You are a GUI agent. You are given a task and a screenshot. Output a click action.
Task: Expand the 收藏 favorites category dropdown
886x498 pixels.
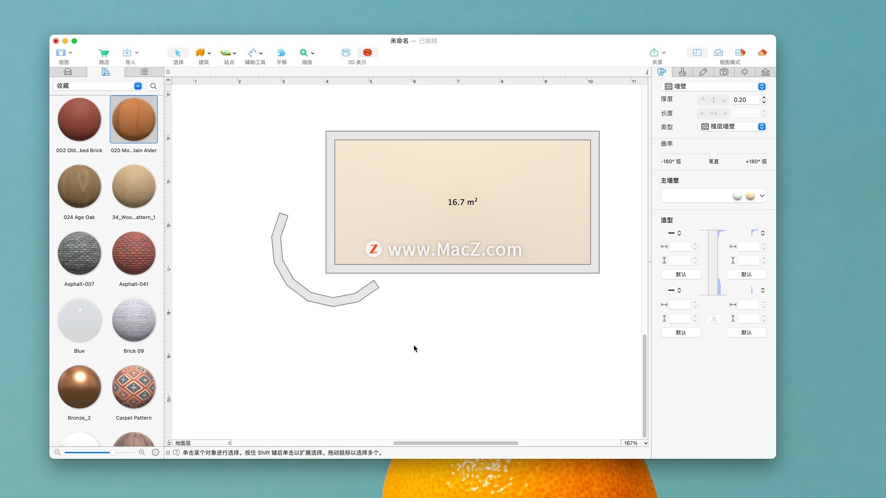(x=138, y=86)
